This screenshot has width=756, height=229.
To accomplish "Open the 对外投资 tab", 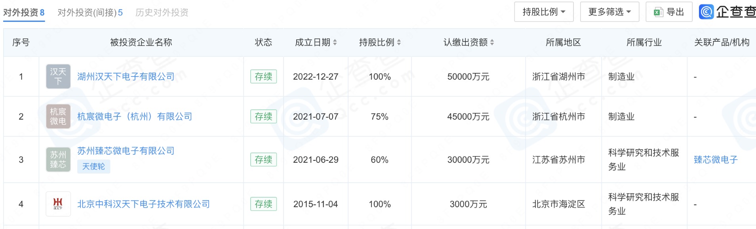I will coord(24,13).
